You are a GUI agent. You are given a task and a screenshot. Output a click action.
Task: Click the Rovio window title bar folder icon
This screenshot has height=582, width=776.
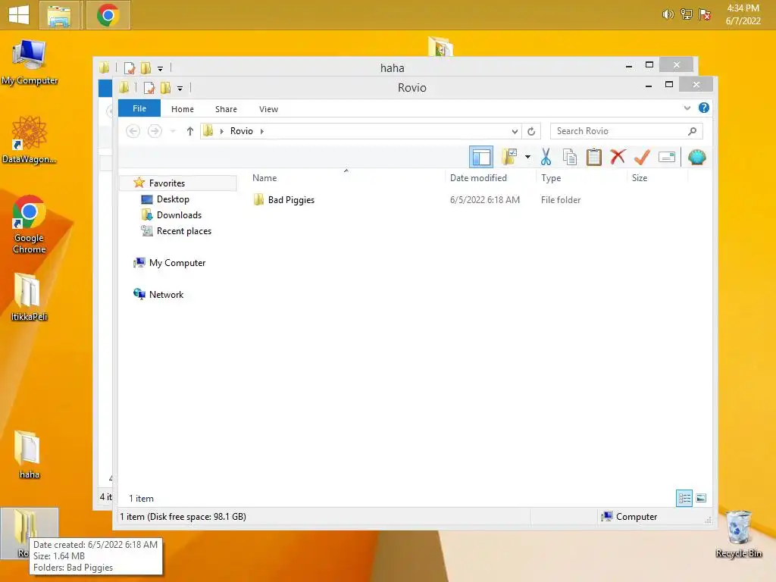[124, 88]
